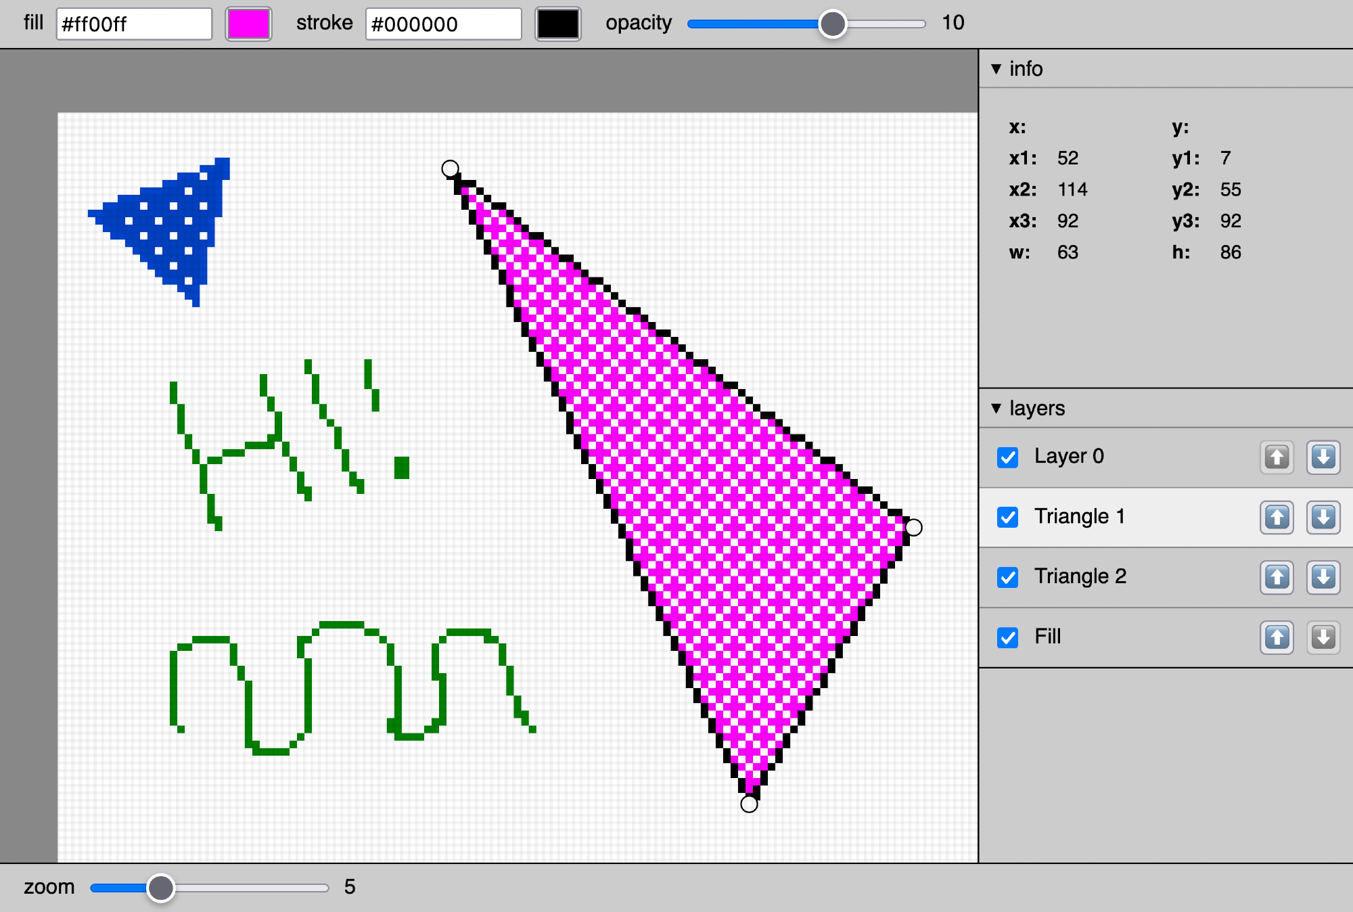Viewport: 1353px width, 912px height.
Task: Disable the Fill layer checkbox
Action: coord(1008,637)
